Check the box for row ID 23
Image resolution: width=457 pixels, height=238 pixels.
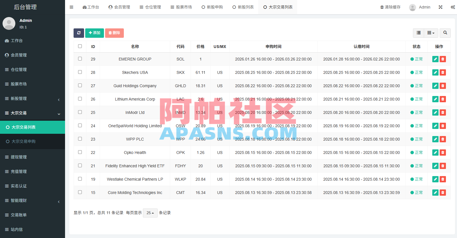(x=80, y=139)
